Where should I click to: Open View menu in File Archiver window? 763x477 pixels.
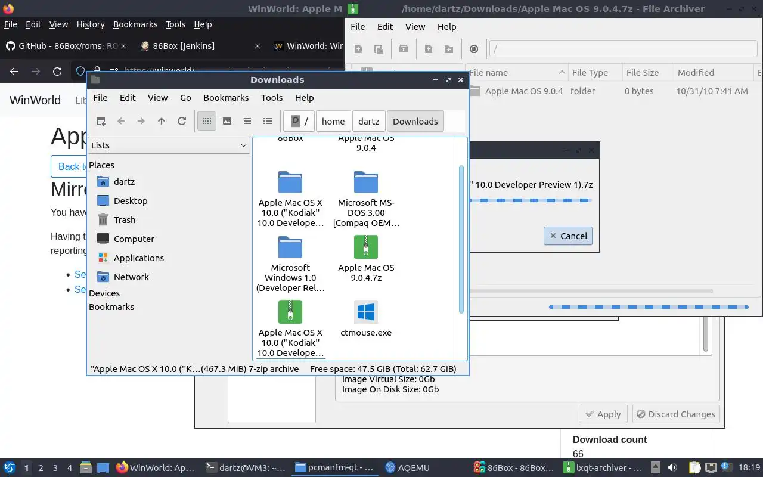(x=415, y=27)
